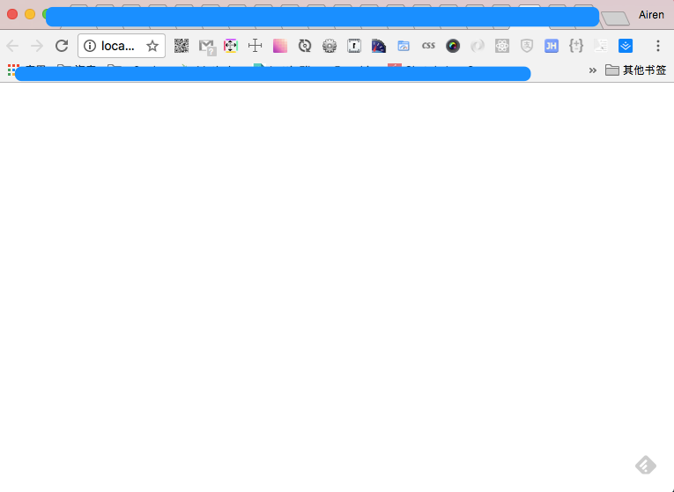The width and height of the screenshot is (674, 492).
Task: Click the round color wheel extension
Action: [x=453, y=46]
